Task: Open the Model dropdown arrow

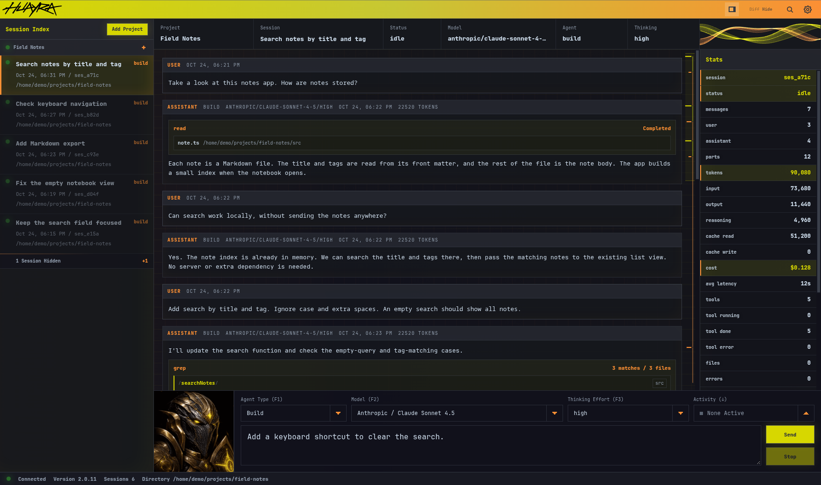Action: click(555, 413)
